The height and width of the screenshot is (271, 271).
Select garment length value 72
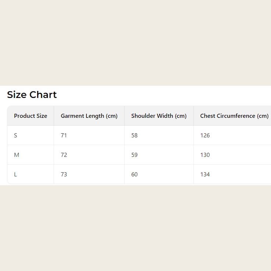[64, 155]
